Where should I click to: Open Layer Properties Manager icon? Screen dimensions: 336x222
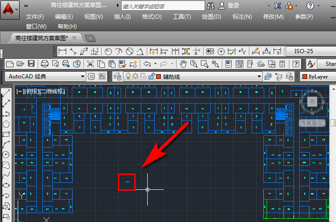pos(117,76)
